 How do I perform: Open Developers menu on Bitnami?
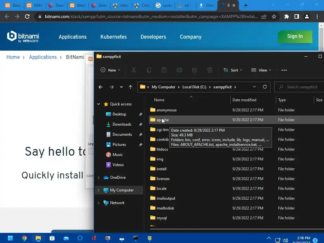(153, 37)
